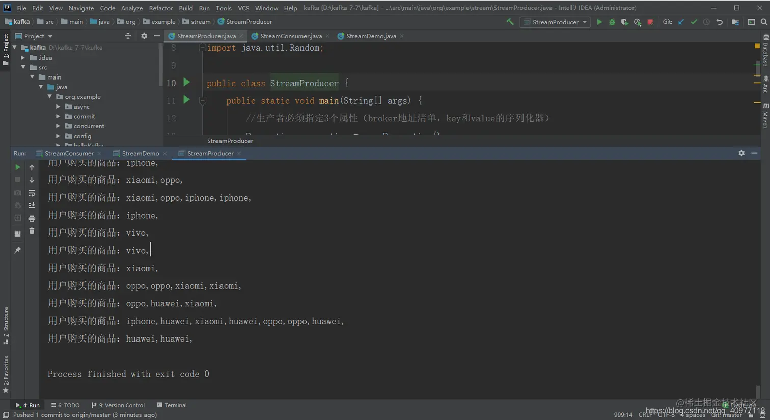770x420 pixels.
Task: Open the Refactor menu
Action: [x=161, y=8]
